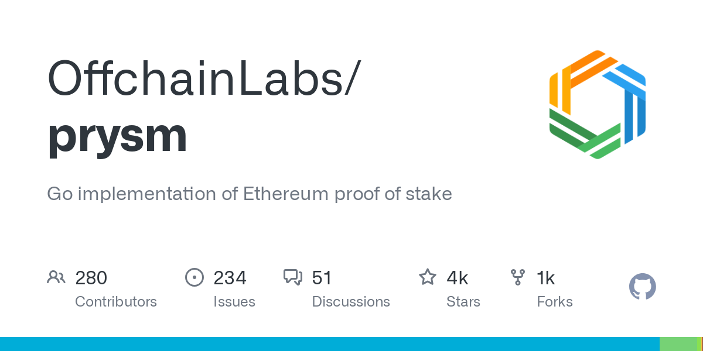Open the Issues label

click(234, 302)
